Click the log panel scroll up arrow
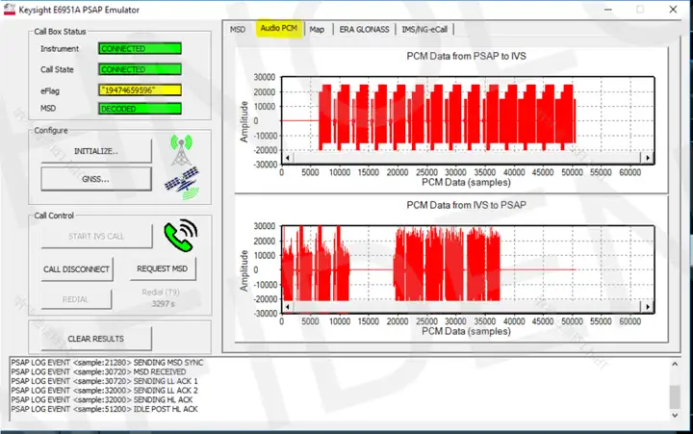 point(675,364)
